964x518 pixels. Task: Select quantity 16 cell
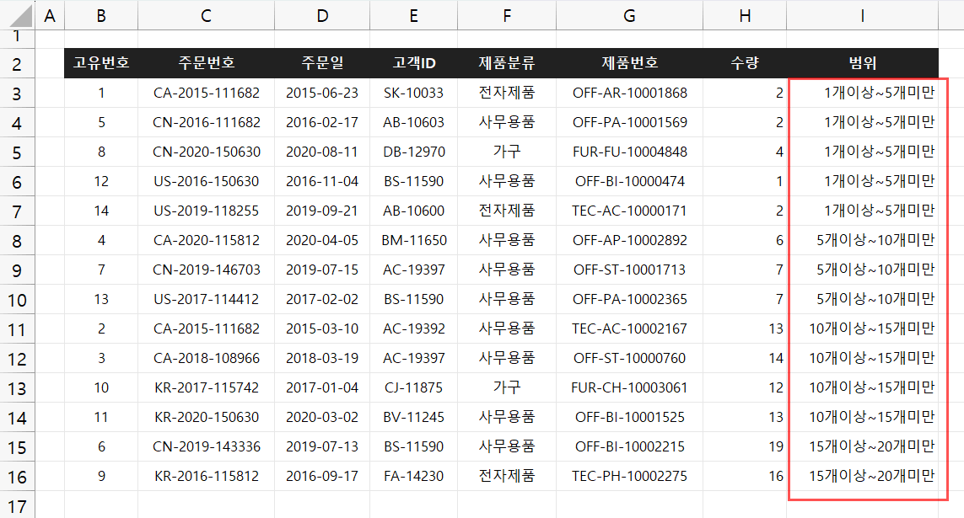[x=745, y=476]
